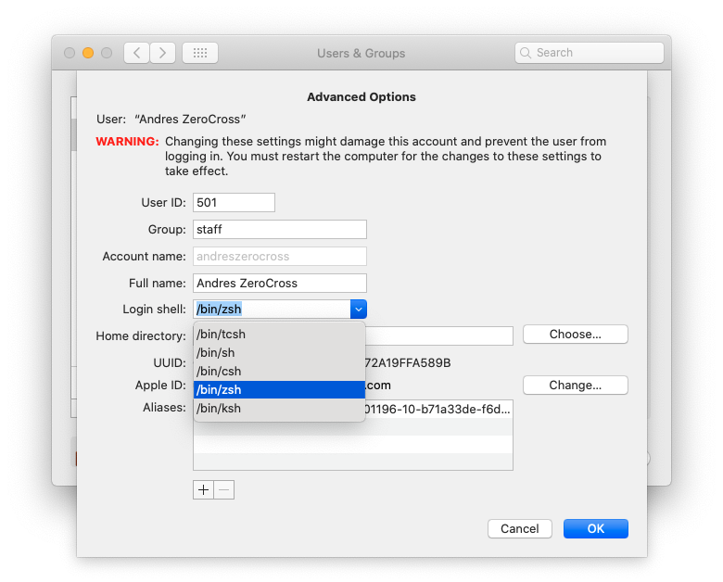Cancel the Advanced Options dialog
Screen dimensions: 723x582
tap(520, 528)
